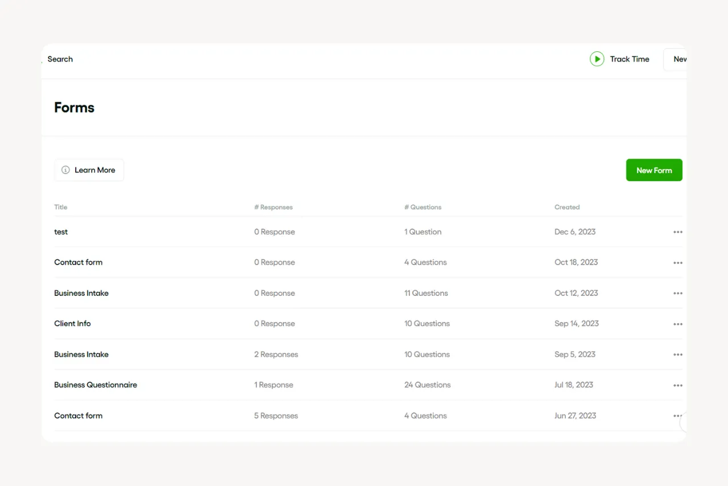Click the Jun 27, 2023 date
Viewport: 728px width, 486px height.
(576, 415)
